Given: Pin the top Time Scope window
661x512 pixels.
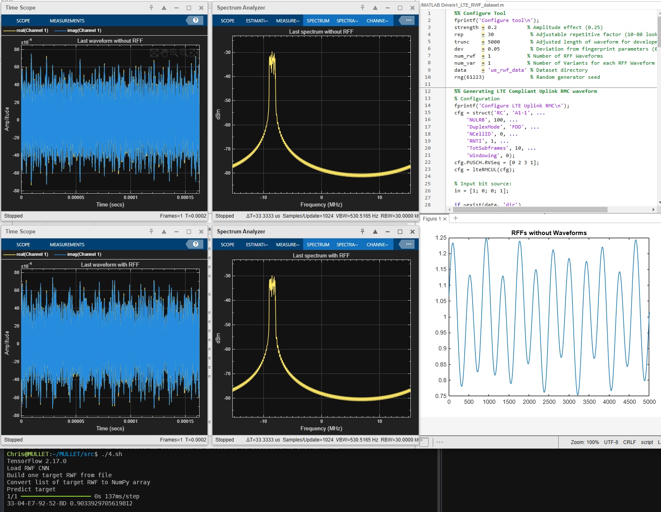Looking at the screenshot, I should pyautogui.click(x=151, y=8).
